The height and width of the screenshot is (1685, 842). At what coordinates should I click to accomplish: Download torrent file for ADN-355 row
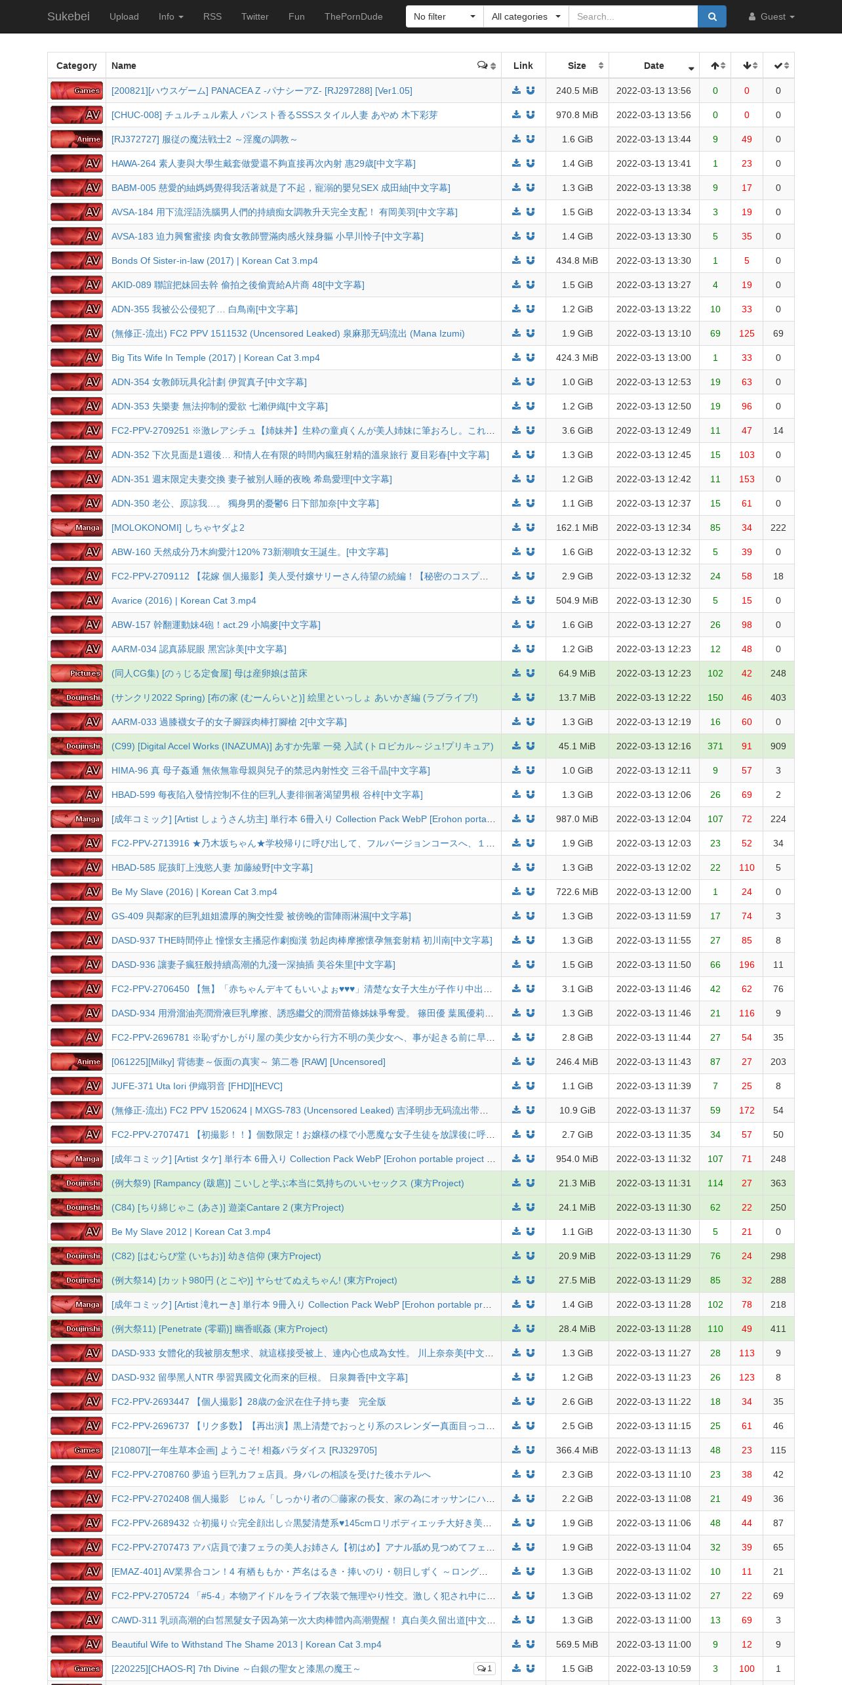click(x=517, y=309)
